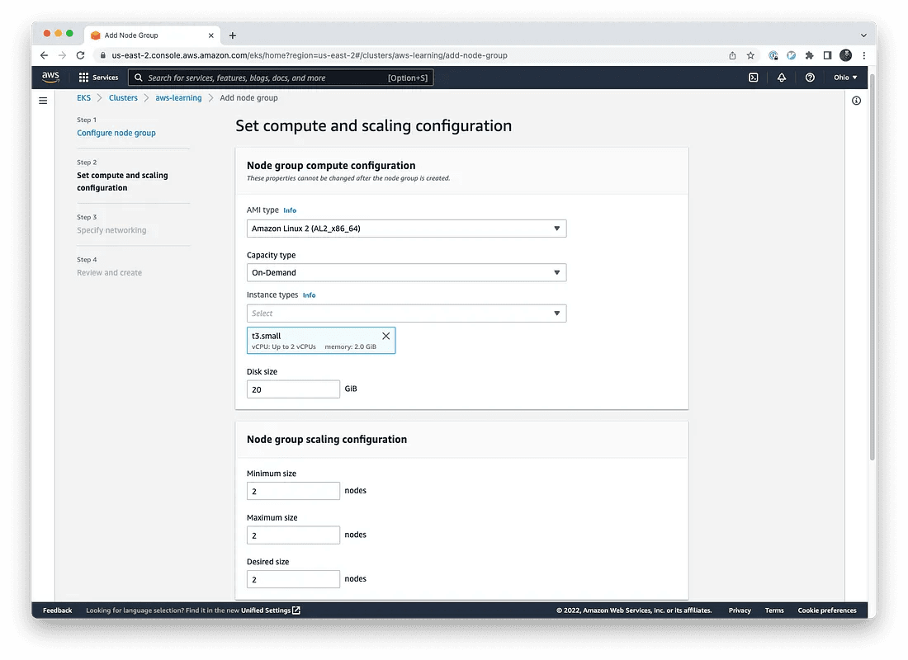This screenshot has height=660, width=908.
Task: Remove the t3.small instance type
Action: point(385,336)
